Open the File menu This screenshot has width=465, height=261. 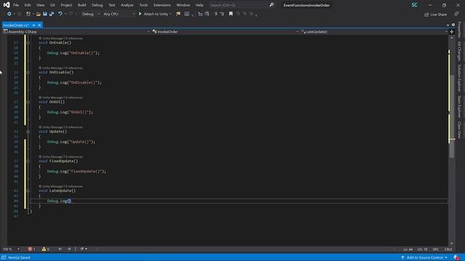tap(16, 5)
